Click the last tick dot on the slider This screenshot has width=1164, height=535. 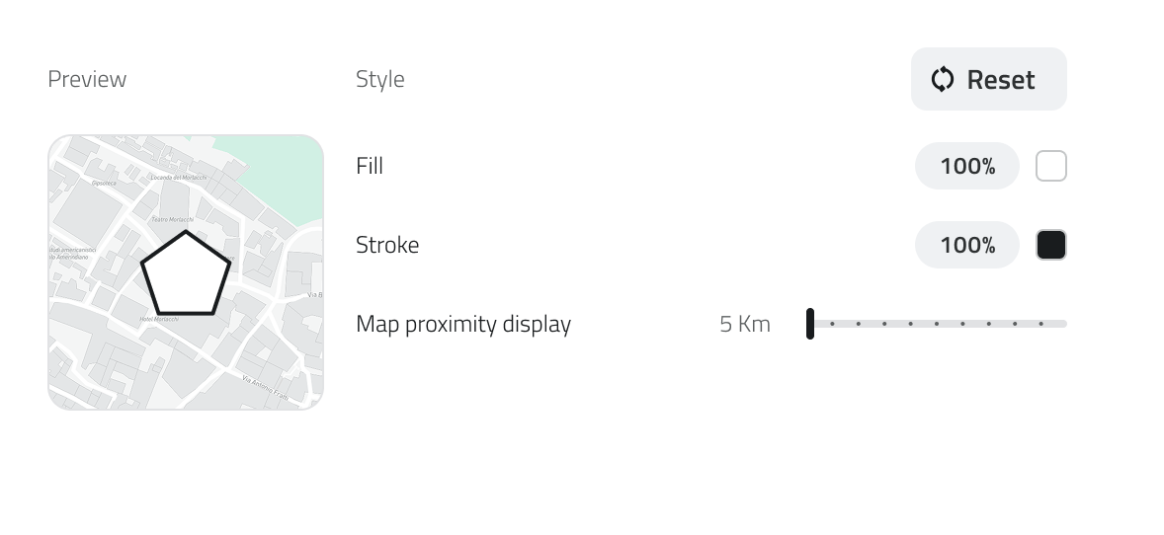pyautogui.click(x=1040, y=324)
